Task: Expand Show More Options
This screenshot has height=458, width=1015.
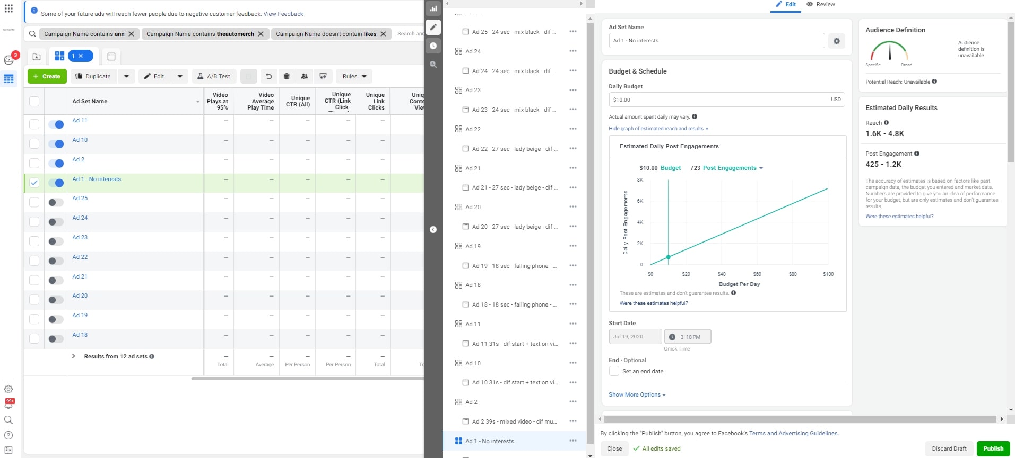Action: pyautogui.click(x=637, y=394)
